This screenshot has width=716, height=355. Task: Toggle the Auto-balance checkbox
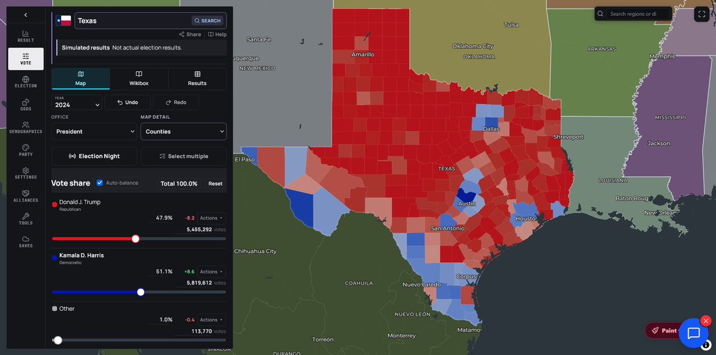[100, 183]
